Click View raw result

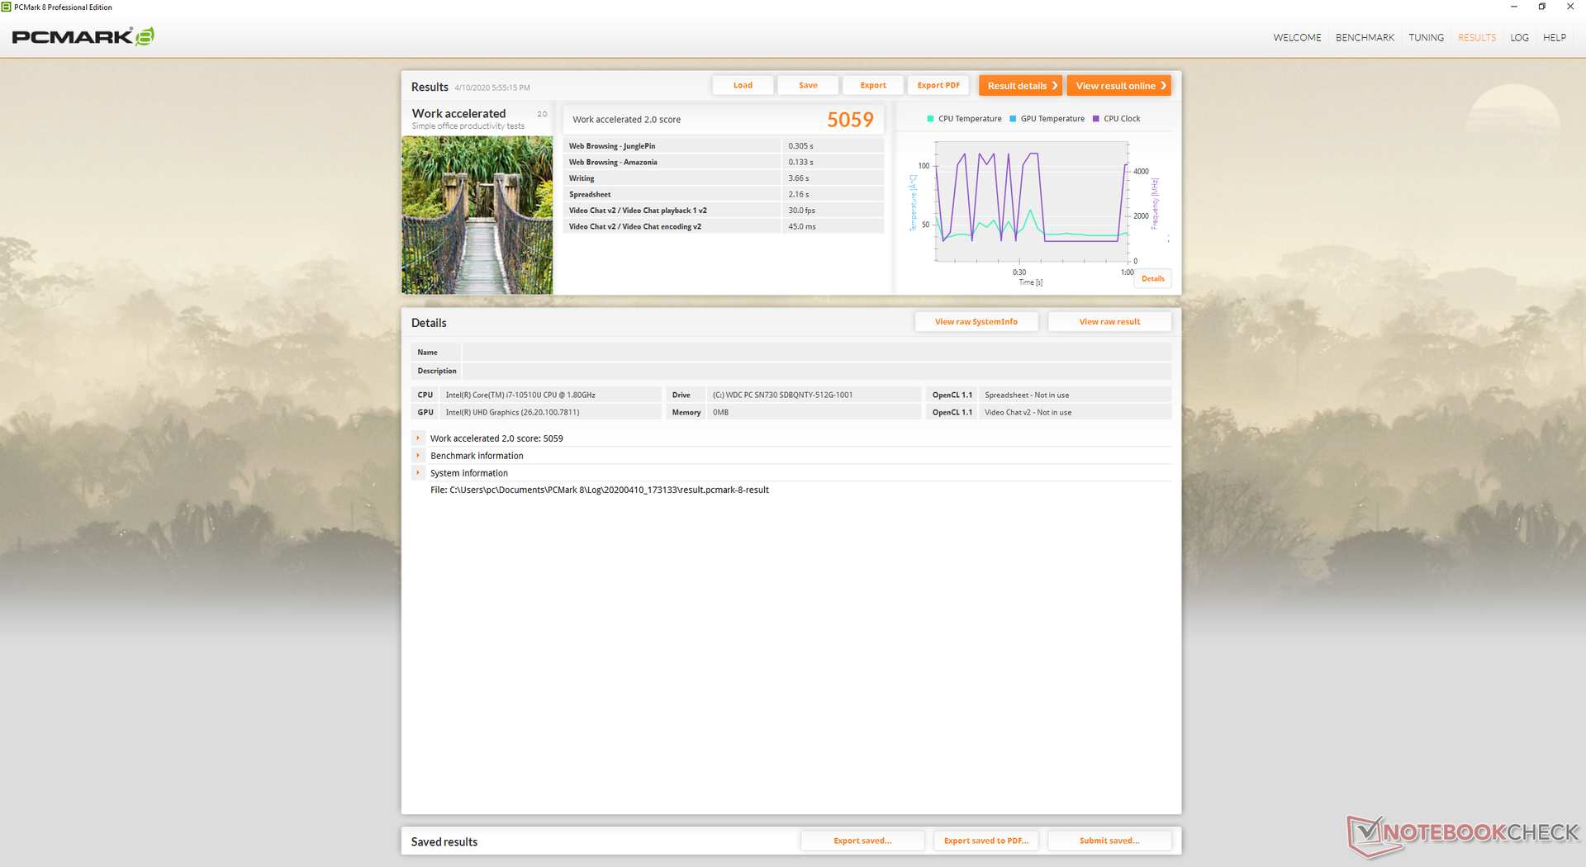[1109, 322]
